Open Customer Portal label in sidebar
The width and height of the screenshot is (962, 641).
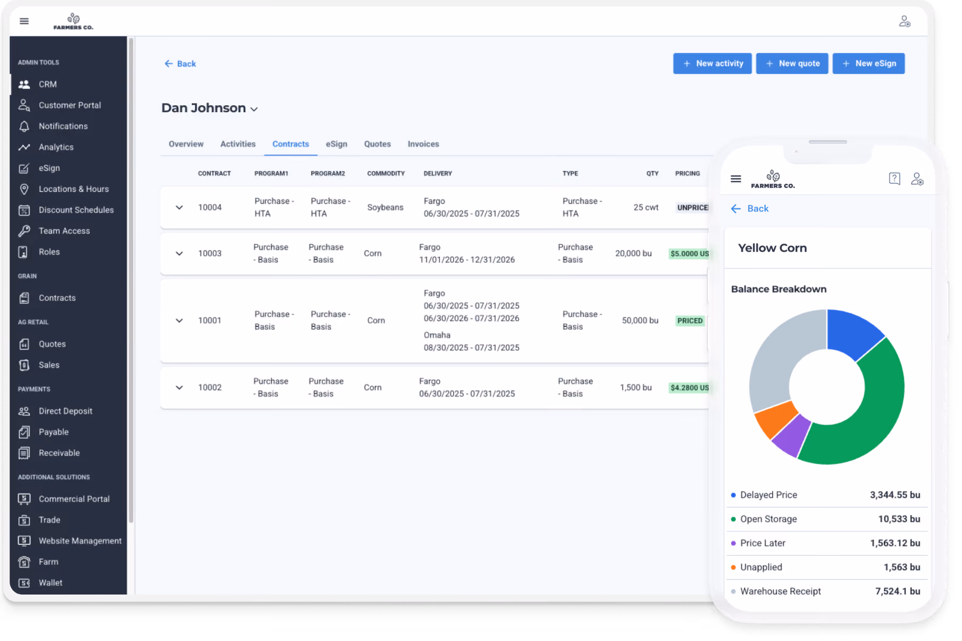70,105
